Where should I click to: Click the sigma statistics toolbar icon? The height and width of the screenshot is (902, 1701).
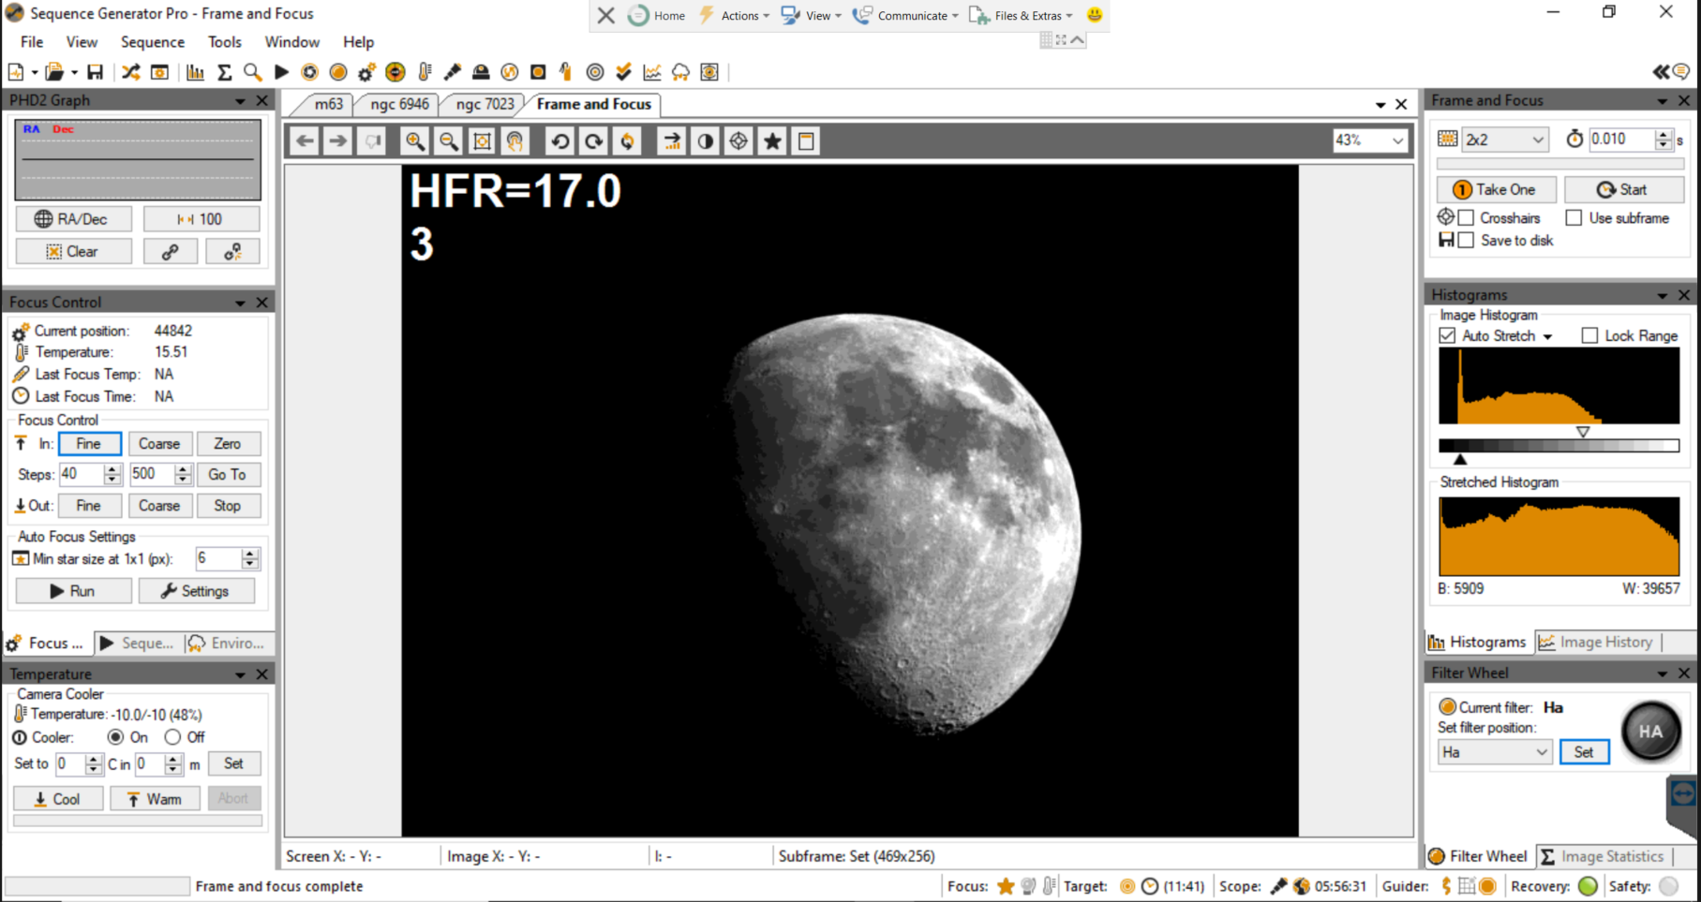(225, 72)
